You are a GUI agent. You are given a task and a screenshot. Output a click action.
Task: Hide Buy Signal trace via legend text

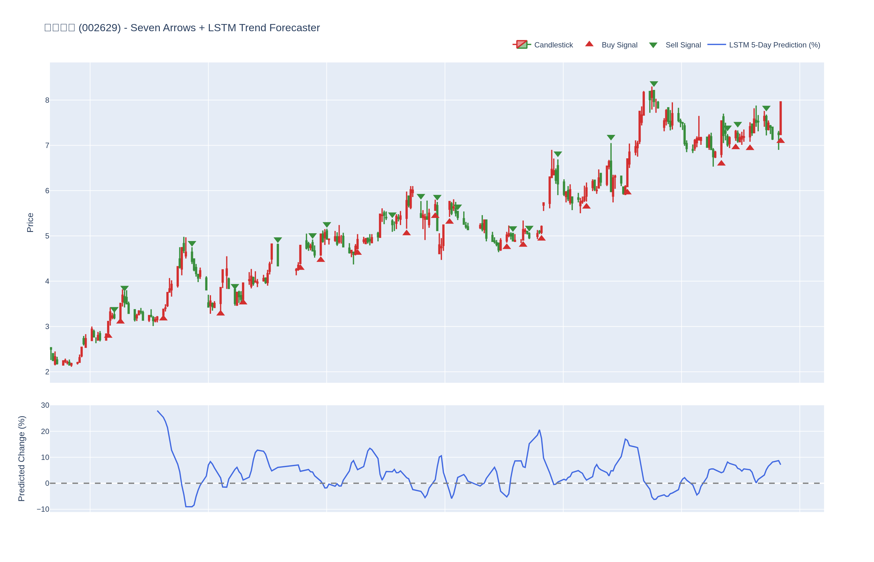[x=619, y=45]
